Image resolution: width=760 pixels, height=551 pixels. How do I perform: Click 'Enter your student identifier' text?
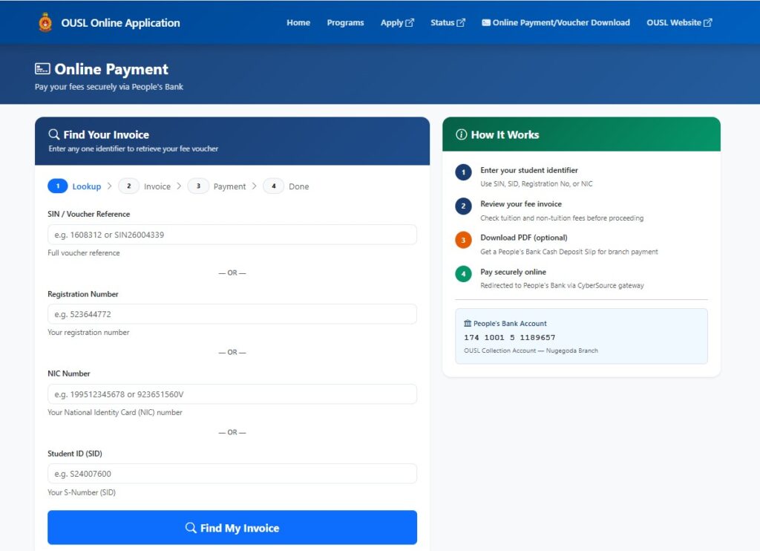528,170
